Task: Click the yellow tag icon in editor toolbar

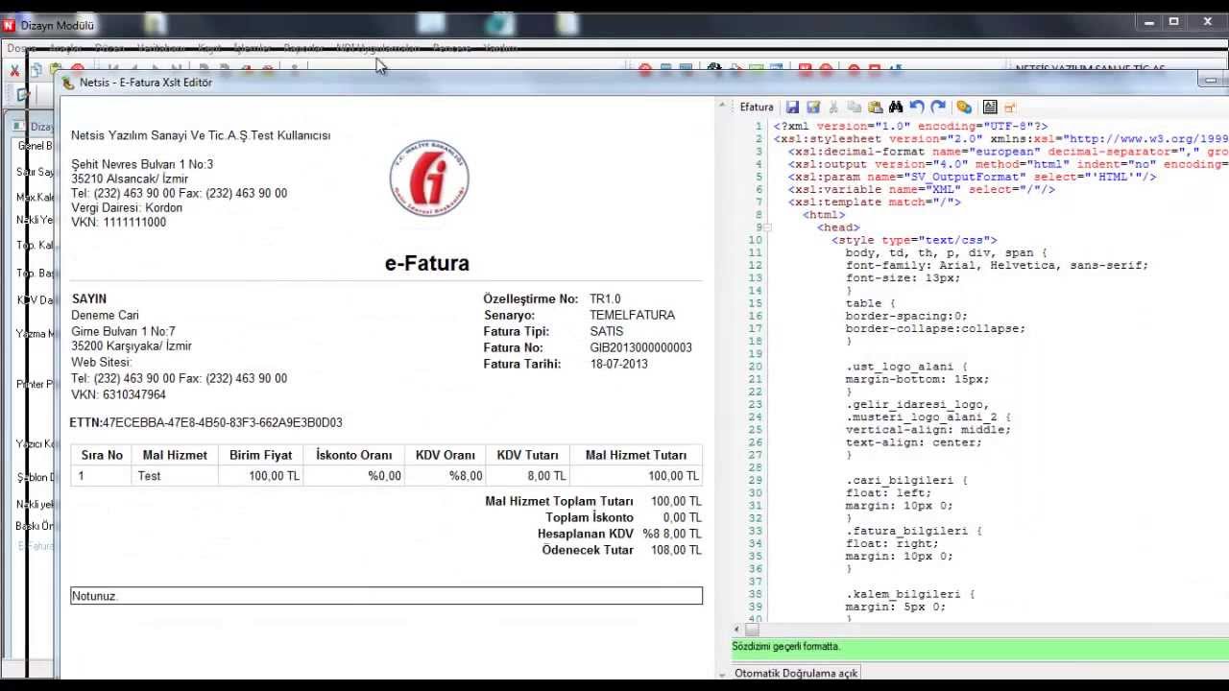Action: pyautogui.click(x=964, y=107)
